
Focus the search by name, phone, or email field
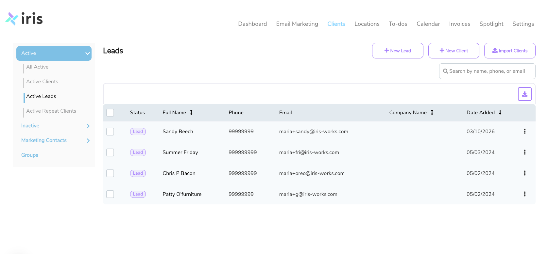click(487, 71)
